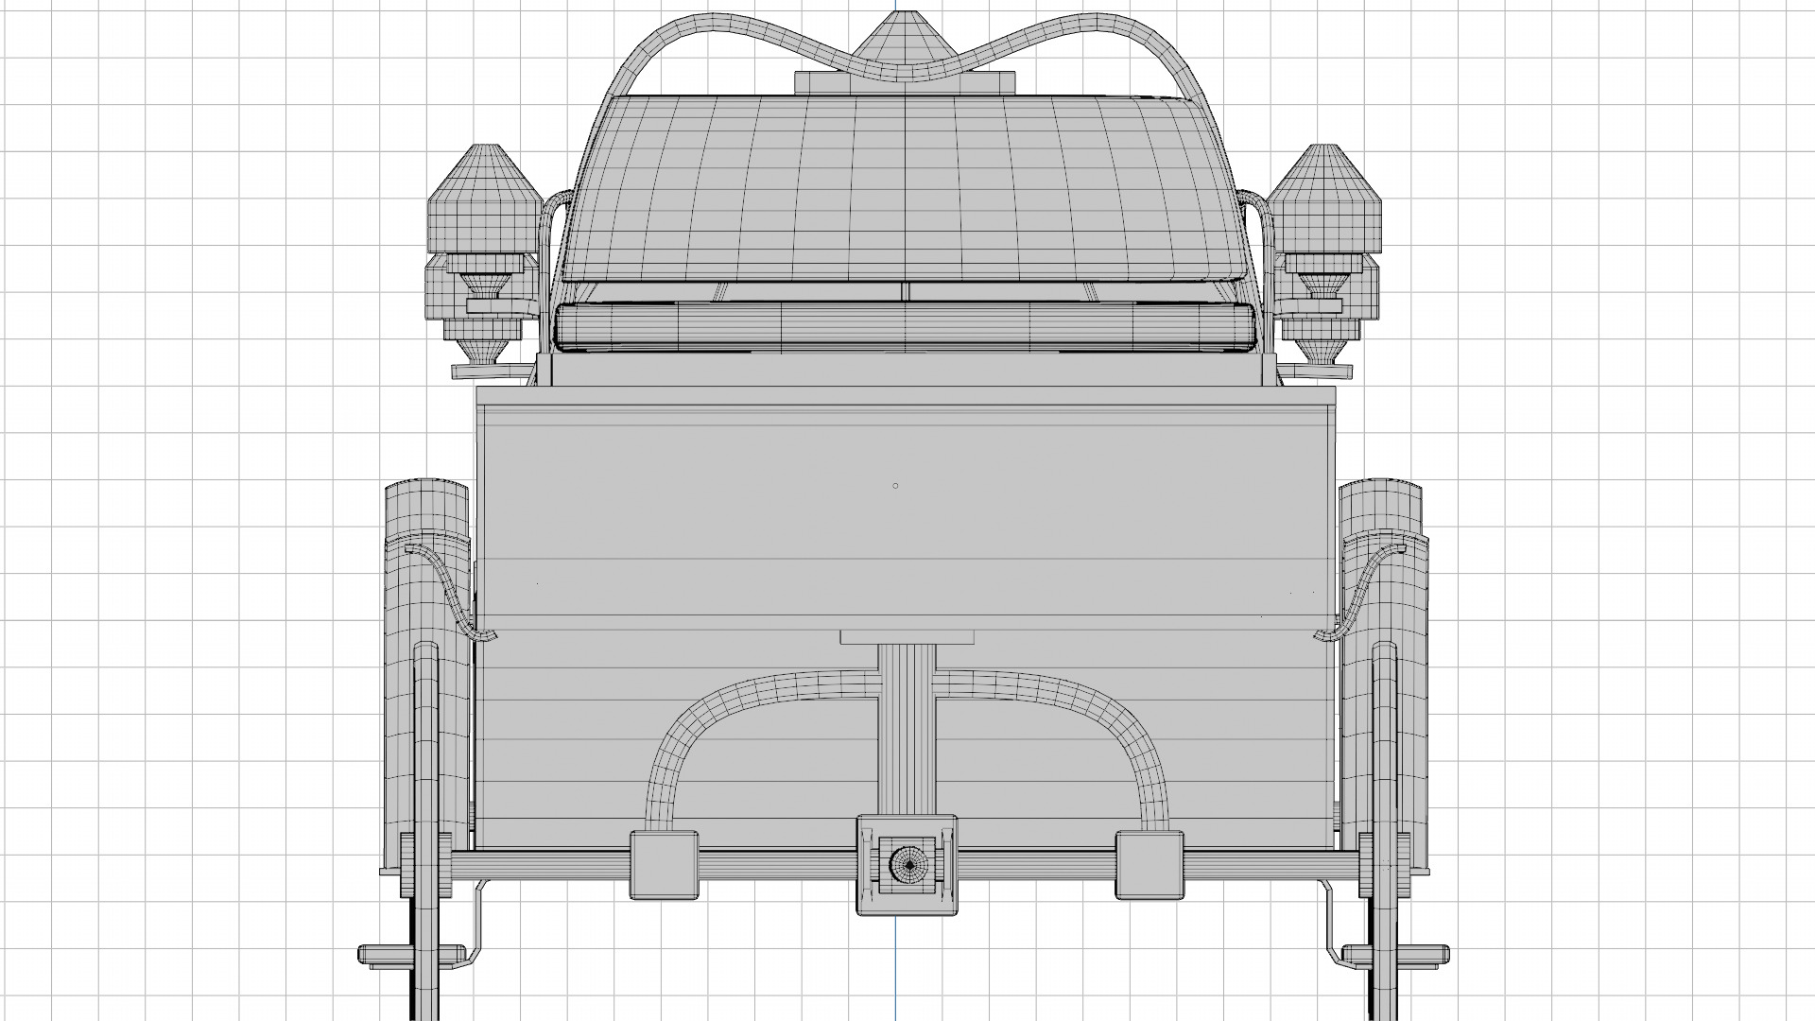This screenshot has height=1021, width=1815.
Task: Select the left axle clamp block
Action: (x=665, y=864)
